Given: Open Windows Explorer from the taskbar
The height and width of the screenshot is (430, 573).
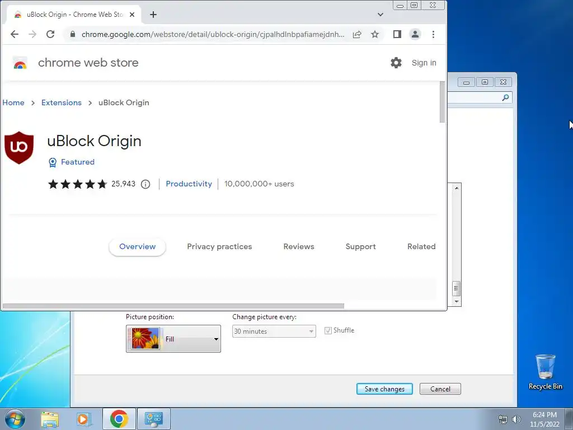Looking at the screenshot, I should pyautogui.click(x=50, y=419).
